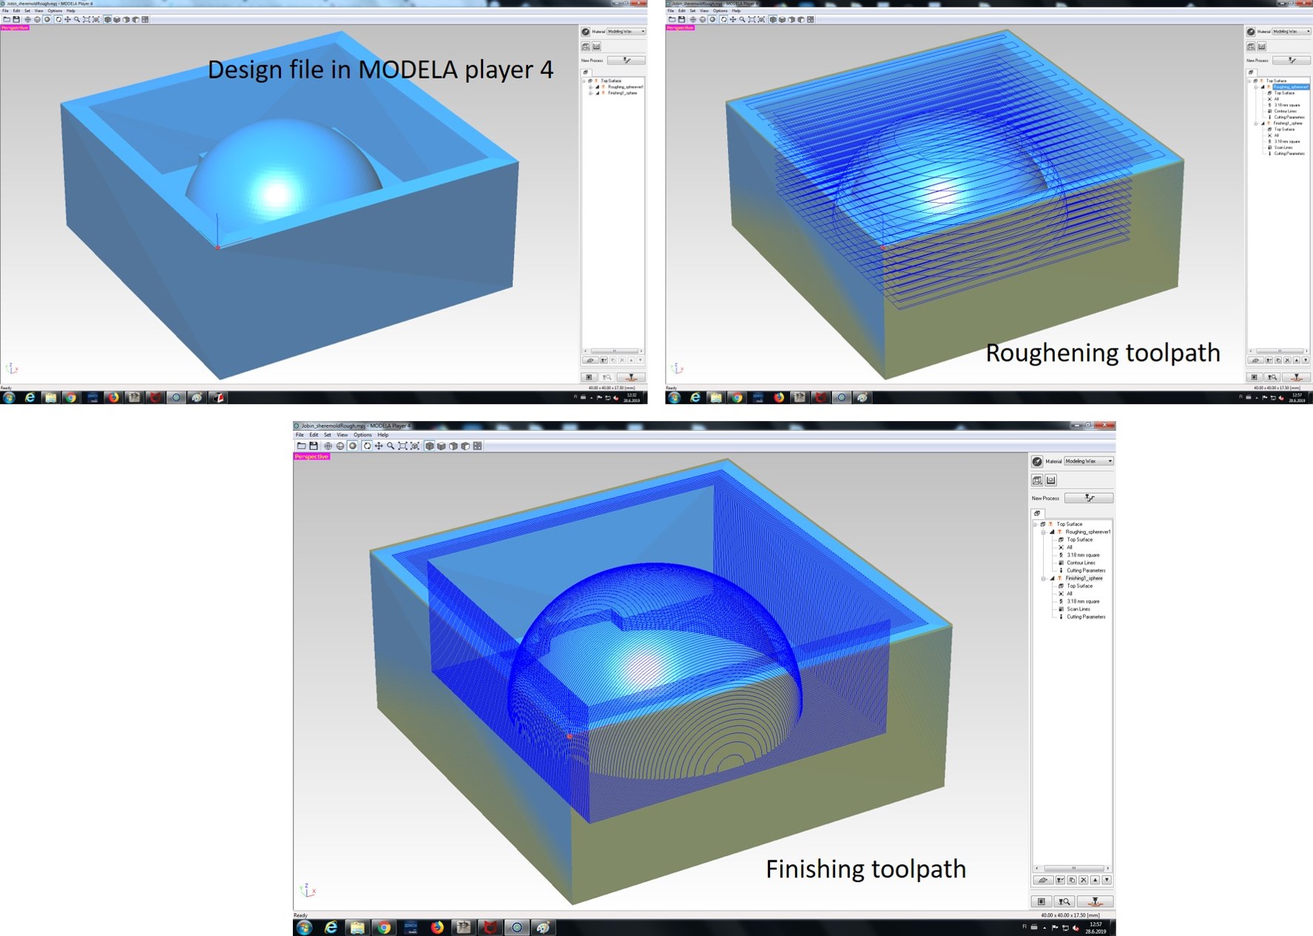Click Windows Start button on Finishing window taskbar
The width and height of the screenshot is (1313, 936).
point(304,928)
